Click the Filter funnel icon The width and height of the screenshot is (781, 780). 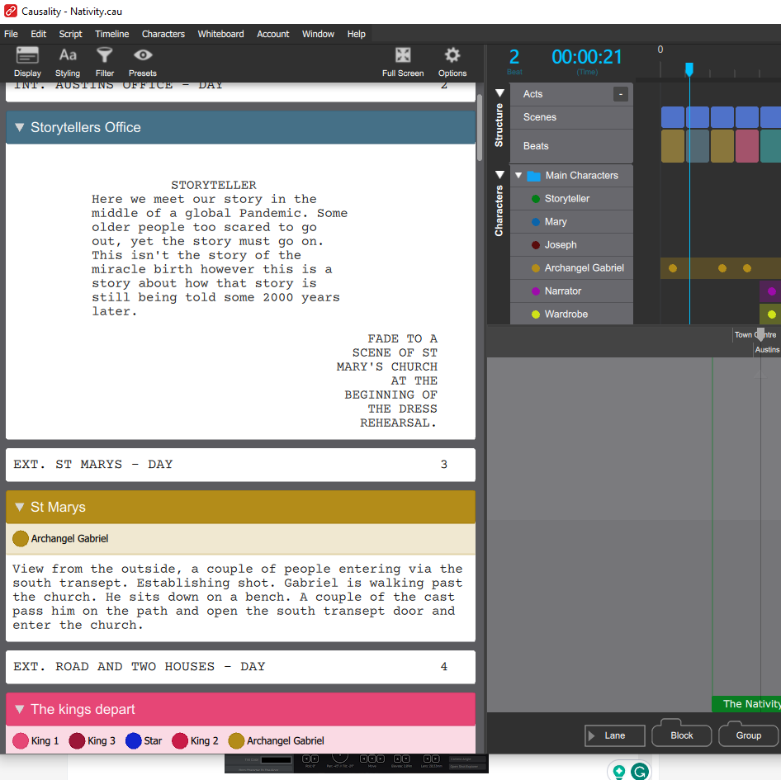(105, 56)
